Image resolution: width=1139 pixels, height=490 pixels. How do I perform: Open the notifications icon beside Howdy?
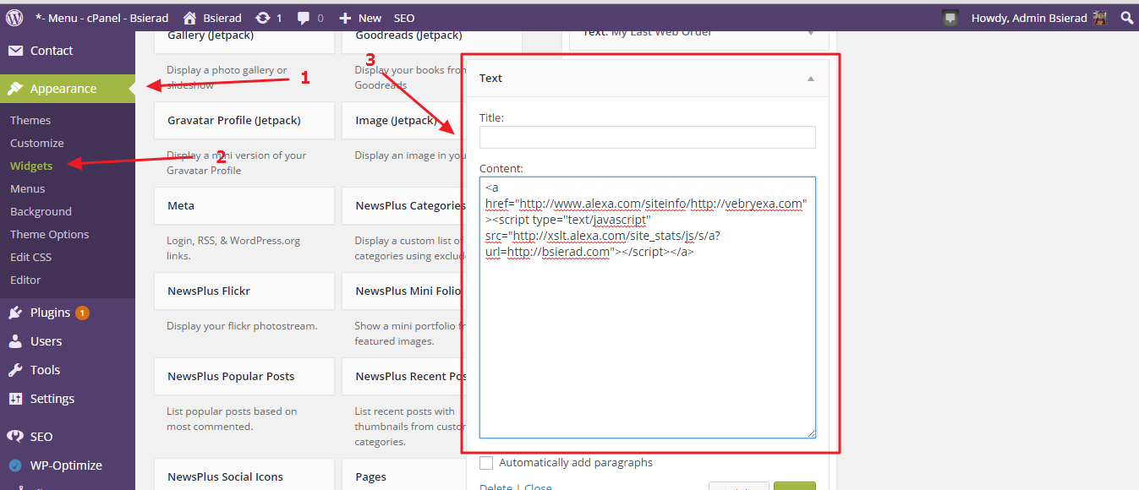click(950, 18)
